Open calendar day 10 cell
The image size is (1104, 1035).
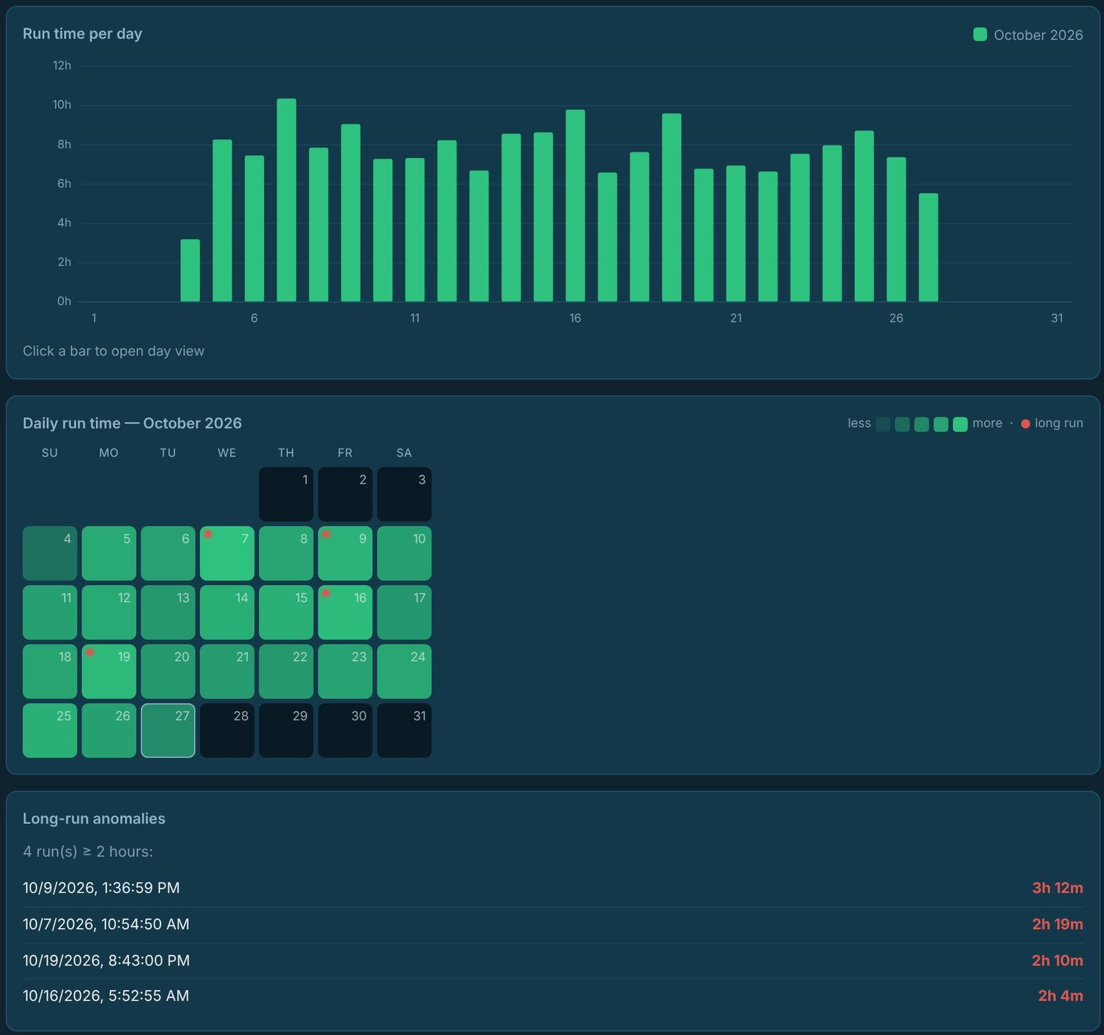404,553
